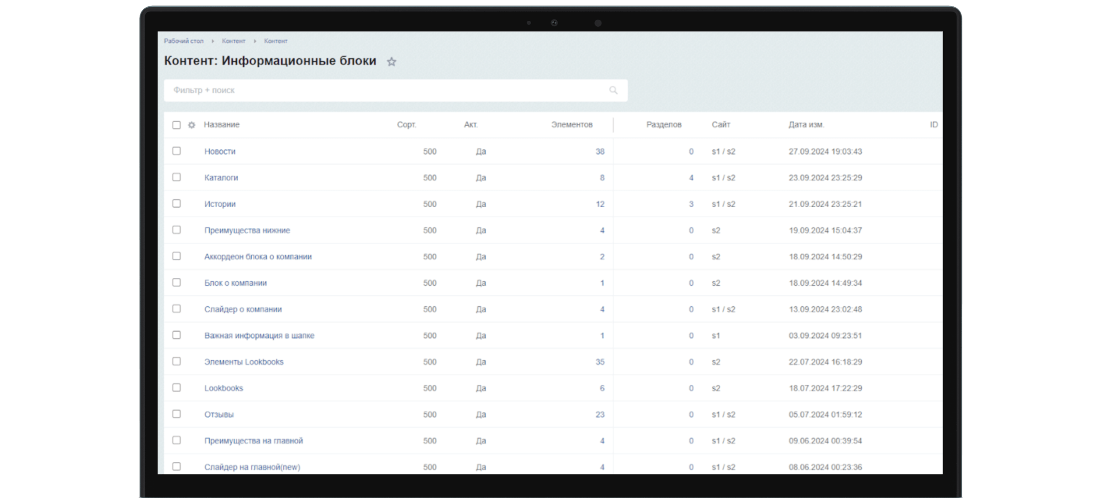Image resolution: width=1094 pixels, height=498 pixels.
Task: Click the search magnifier icon
Action: pyautogui.click(x=613, y=90)
